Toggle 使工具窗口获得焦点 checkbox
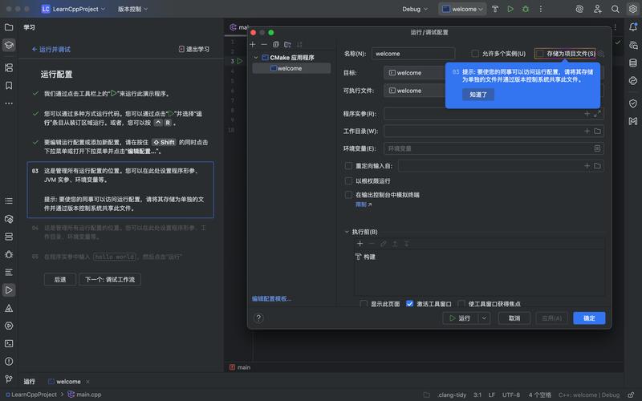 click(461, 304)
